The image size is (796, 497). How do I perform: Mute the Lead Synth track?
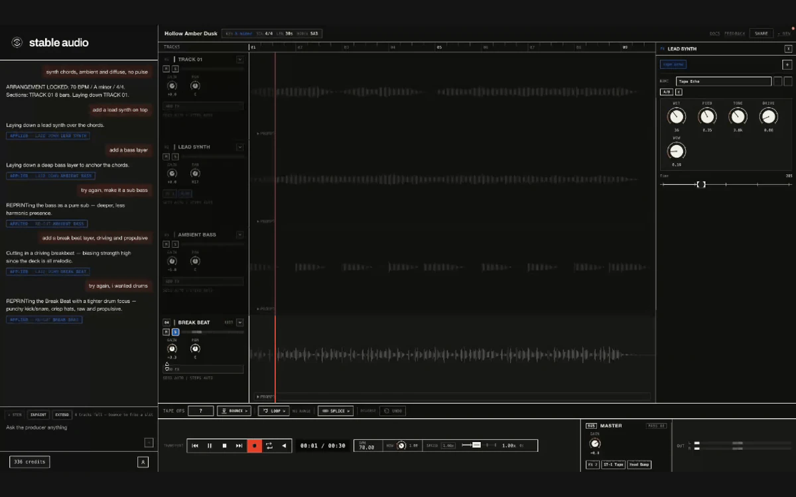point(166,156)
